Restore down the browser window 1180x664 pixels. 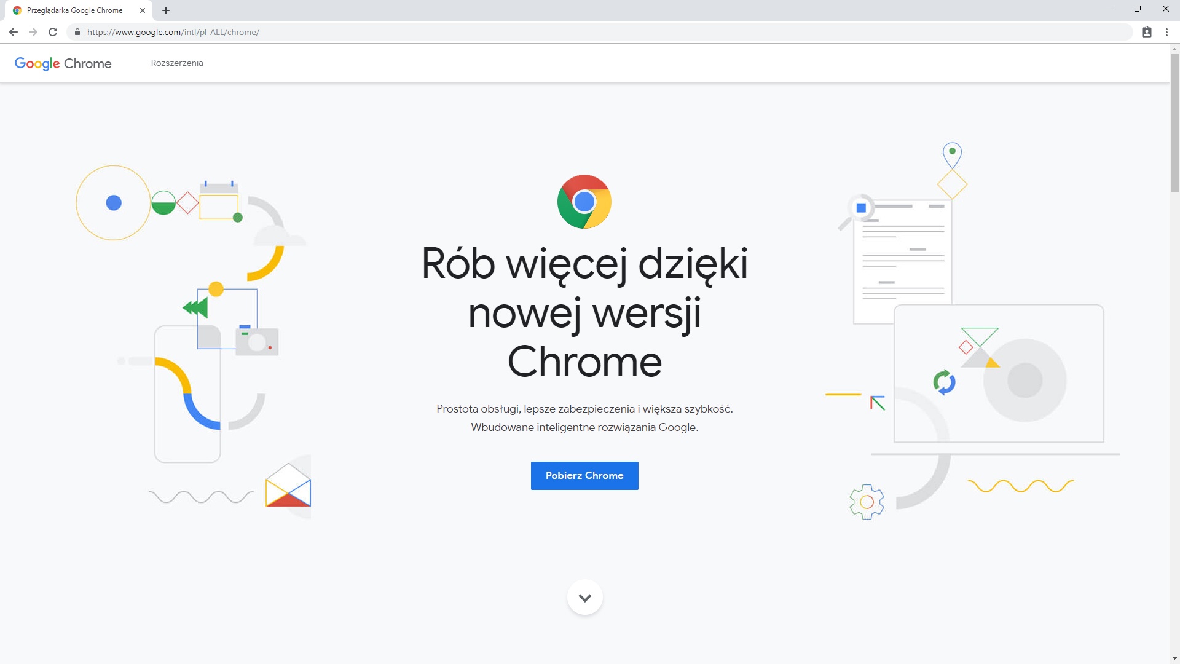click(1138, 9)
